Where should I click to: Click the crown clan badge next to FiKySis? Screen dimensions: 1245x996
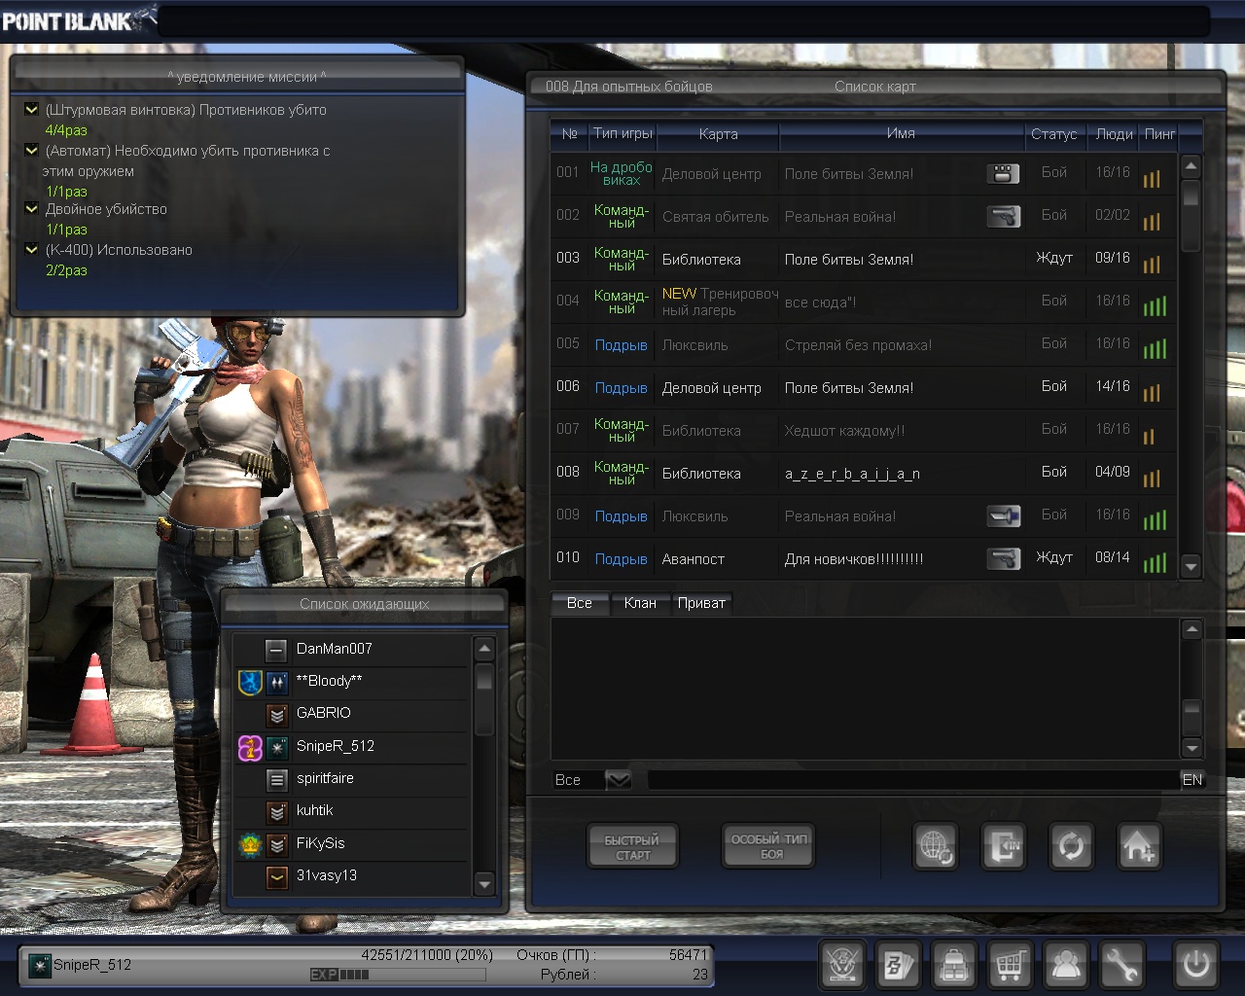tap(250, 844)
